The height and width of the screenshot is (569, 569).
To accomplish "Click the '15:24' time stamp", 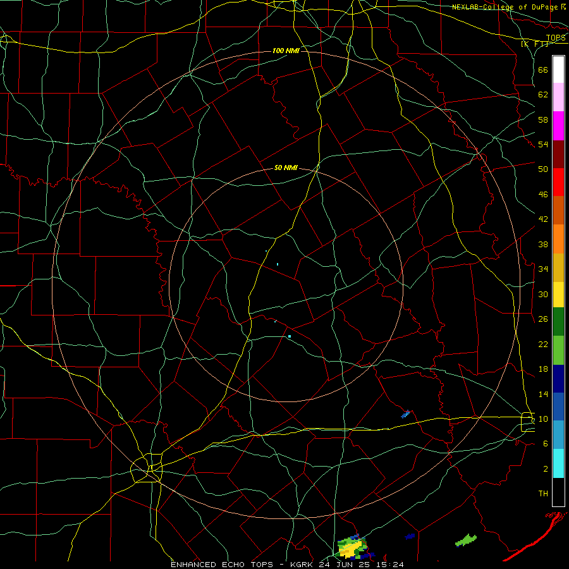I will coord(389,565).
